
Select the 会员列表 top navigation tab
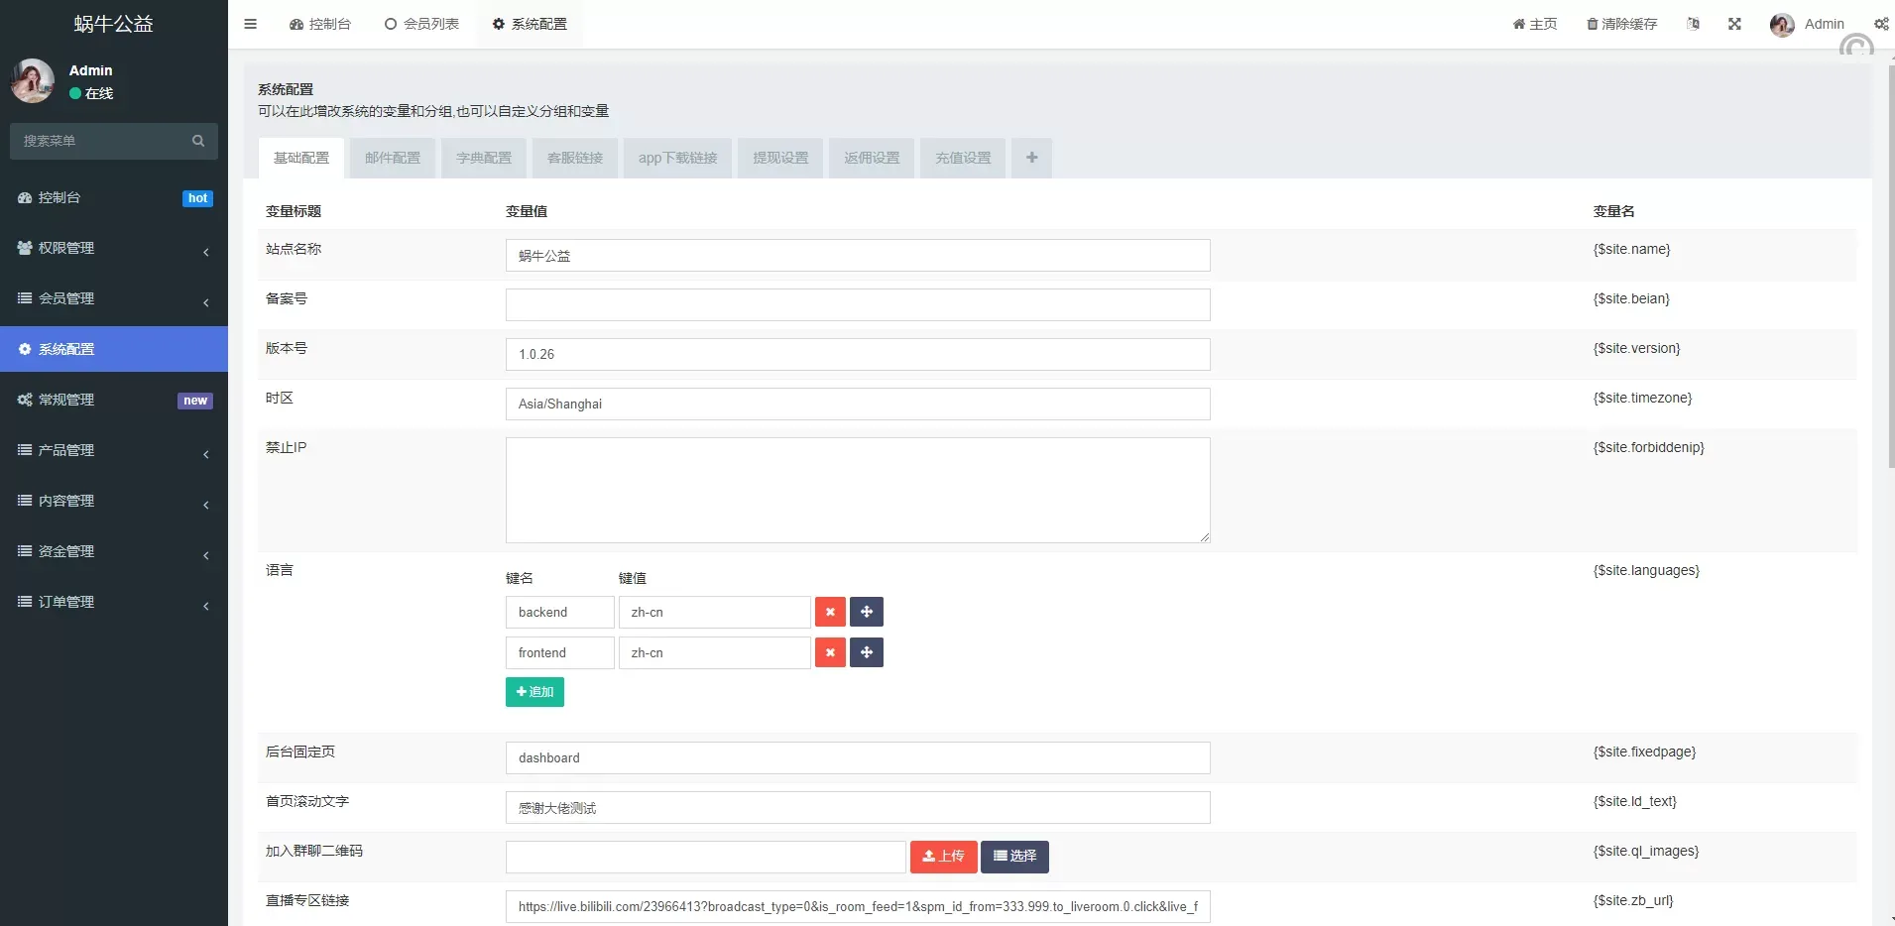tap(422, 24)
